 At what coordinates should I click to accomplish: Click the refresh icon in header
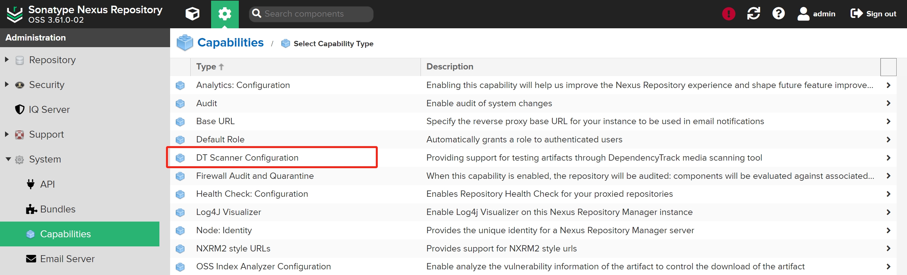[753, 14]
